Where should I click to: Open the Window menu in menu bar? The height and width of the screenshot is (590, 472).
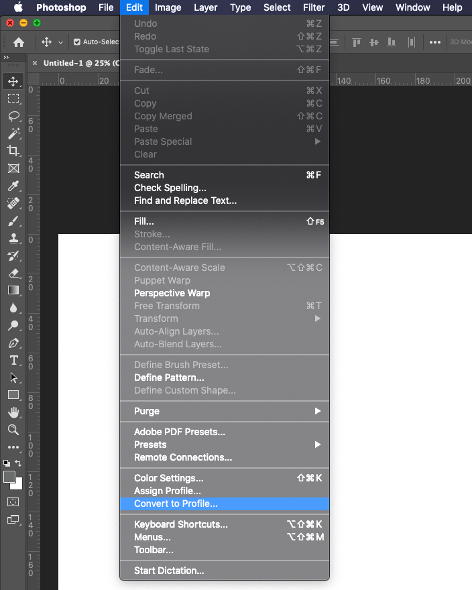point(412,7)
